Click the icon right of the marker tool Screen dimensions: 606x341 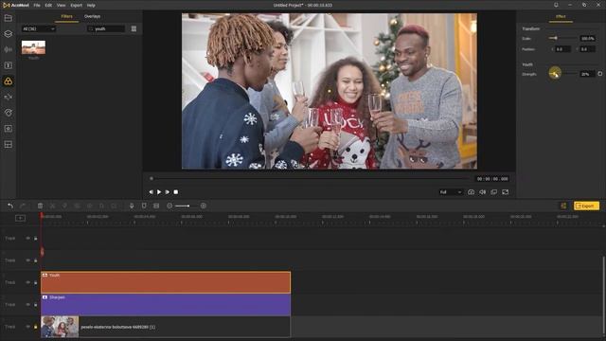click(x=156, y=206)
